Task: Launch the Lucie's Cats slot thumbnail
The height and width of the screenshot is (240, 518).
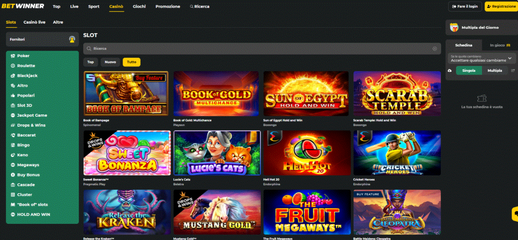Action: pos(217,153)
